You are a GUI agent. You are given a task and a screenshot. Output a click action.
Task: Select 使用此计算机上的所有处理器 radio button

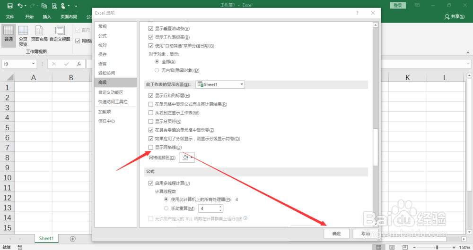click(166, 199)
